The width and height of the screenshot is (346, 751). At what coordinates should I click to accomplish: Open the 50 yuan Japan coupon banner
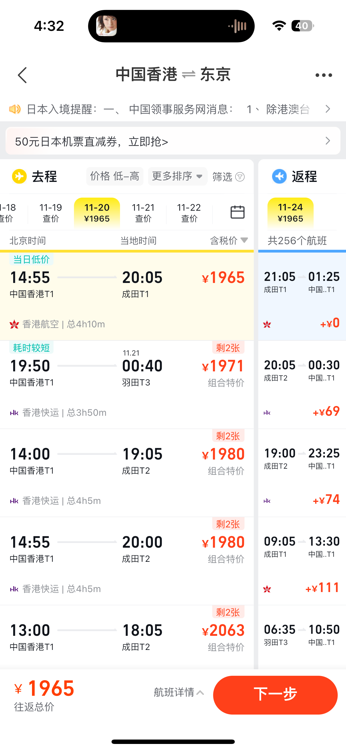click(x=173, y=141)
